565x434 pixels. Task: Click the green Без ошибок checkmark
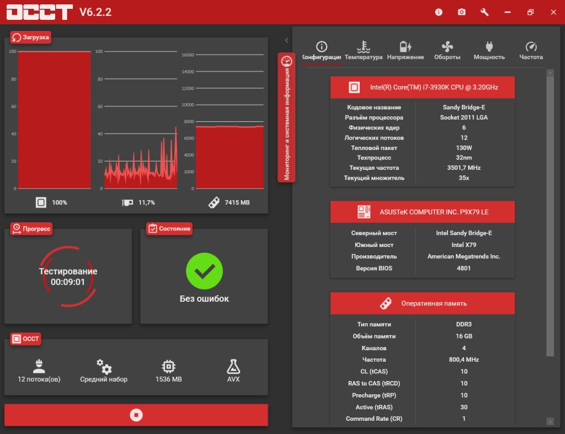pos(204,271)
